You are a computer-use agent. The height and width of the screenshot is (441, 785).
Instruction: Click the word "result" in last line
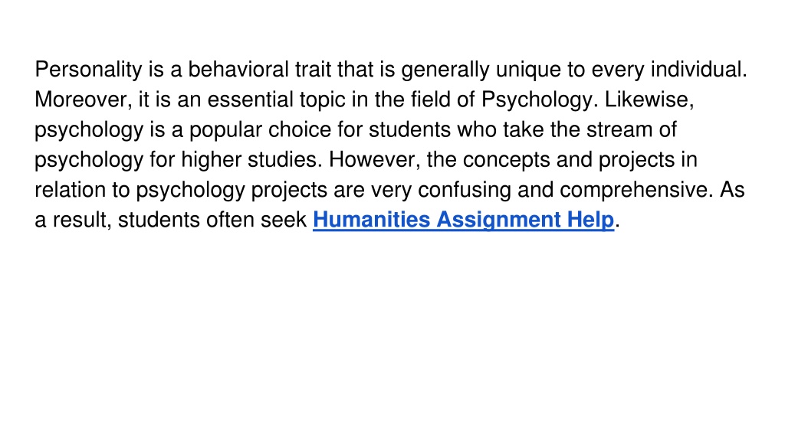(x=82, y=220)
